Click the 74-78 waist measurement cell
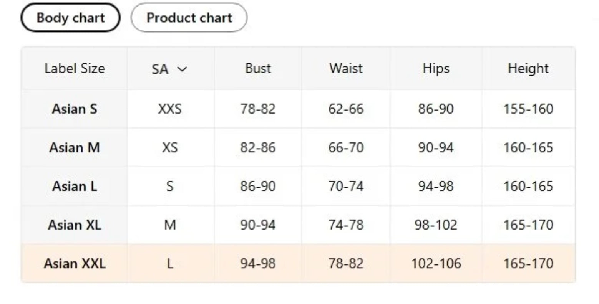This screenshot has height=304, width=599. 346,225
